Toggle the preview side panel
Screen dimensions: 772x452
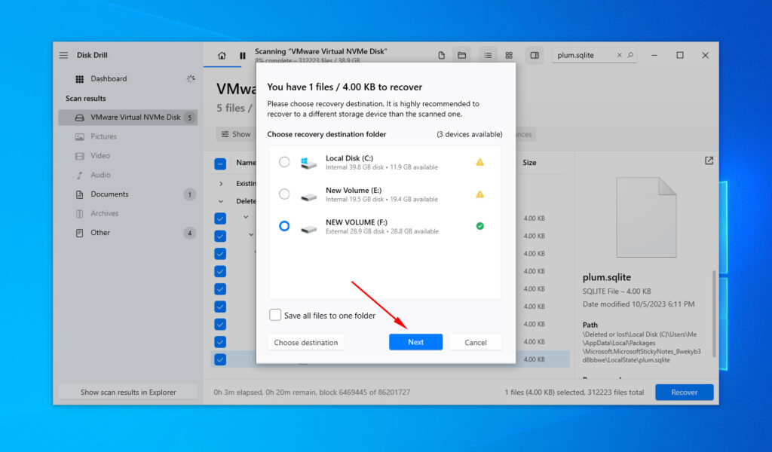pyautogui.click(x=535, y=55)
